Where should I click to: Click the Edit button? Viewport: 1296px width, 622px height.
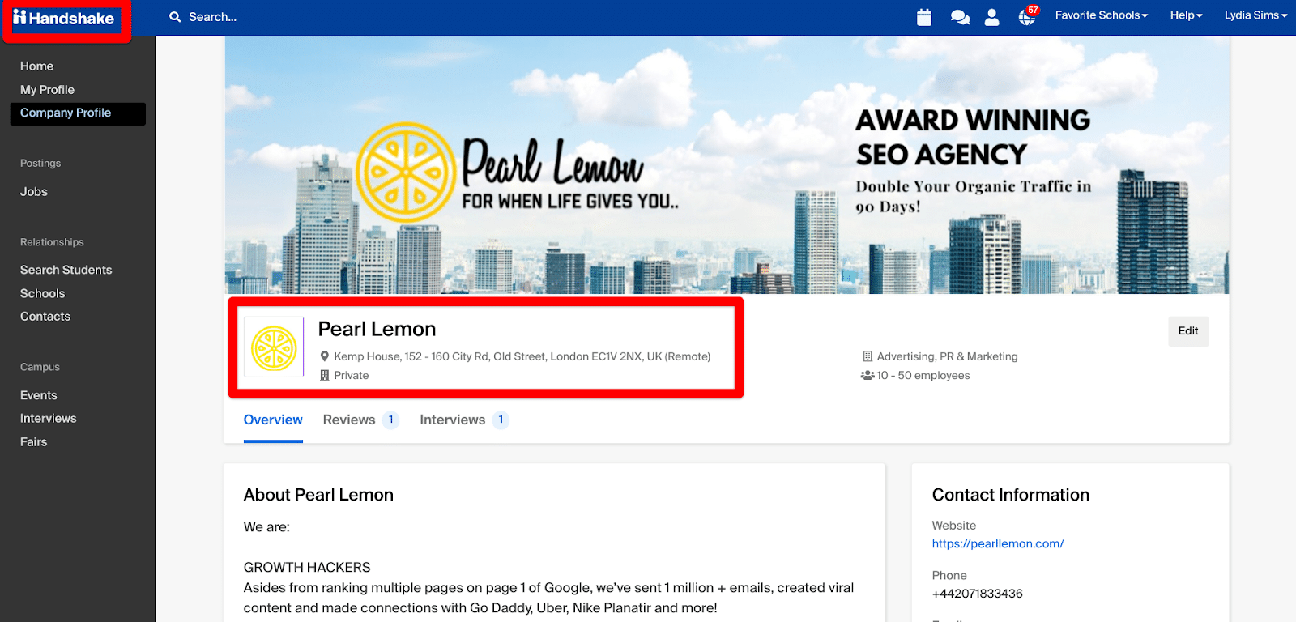click(1188, 331)
